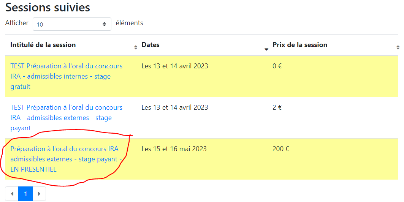
Task: Open the Afficher entries count dropdown
Action: (x=72, y=24)
